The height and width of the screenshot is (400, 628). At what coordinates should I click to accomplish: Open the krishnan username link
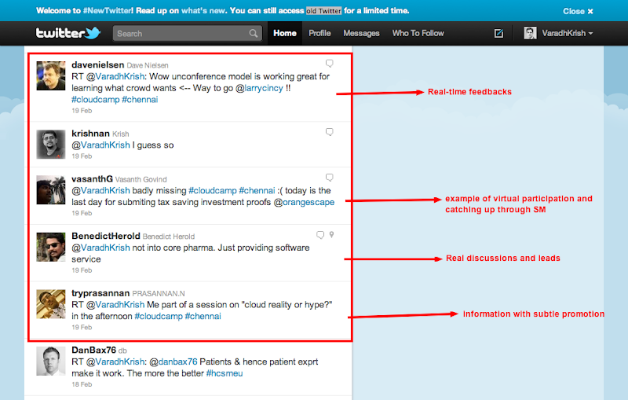[x=90, y=133]
